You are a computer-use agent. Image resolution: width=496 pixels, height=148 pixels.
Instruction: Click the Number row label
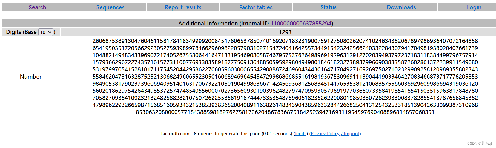[31, 77]
